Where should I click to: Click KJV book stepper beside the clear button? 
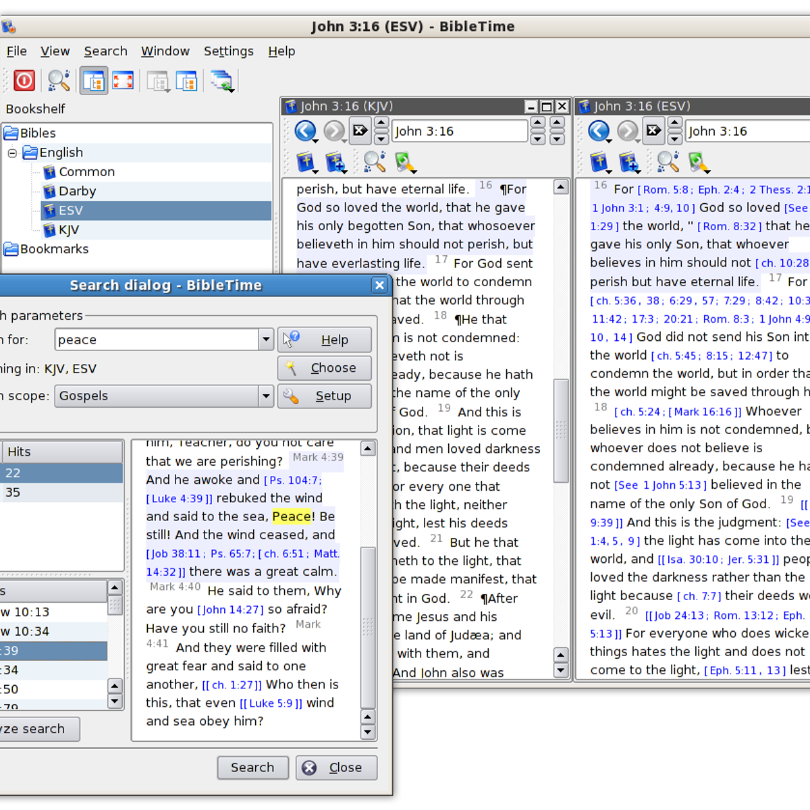[x=381, y=131]
